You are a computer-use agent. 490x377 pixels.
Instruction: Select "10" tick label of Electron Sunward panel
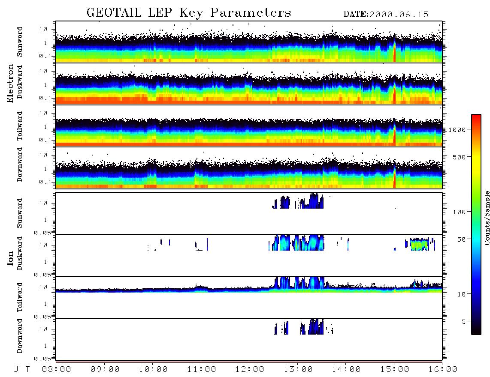[x=43, y=29]
